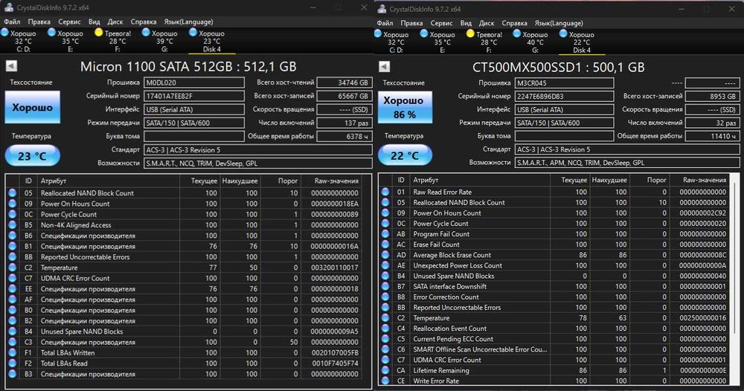Click status icon of Program Fail Count row
The height and width of the screenshot is (391, 744).
pyautogui.click(x=385, y=234)
